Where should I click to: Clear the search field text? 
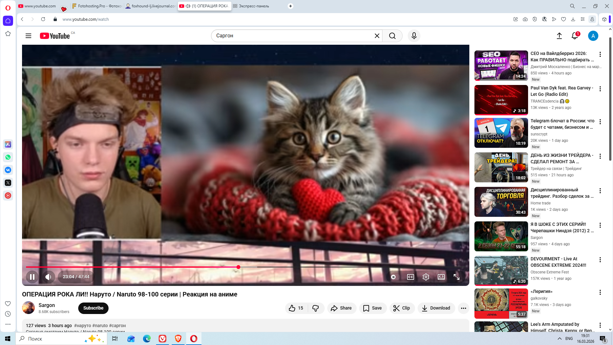[x=377, y=36]
